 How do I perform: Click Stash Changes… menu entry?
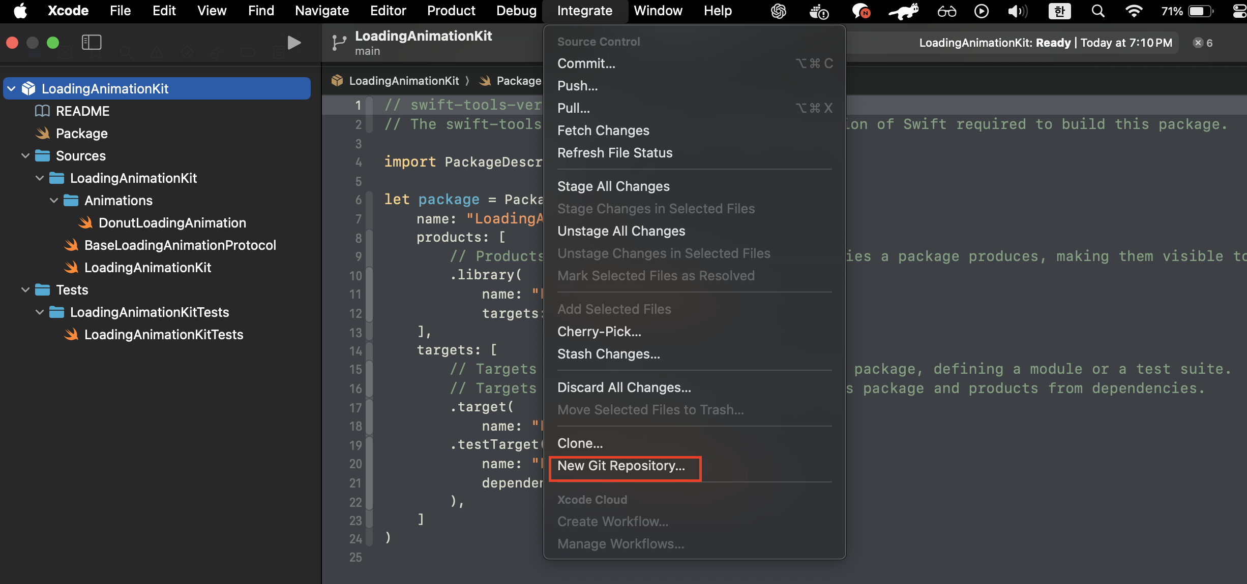pos(609,354)
